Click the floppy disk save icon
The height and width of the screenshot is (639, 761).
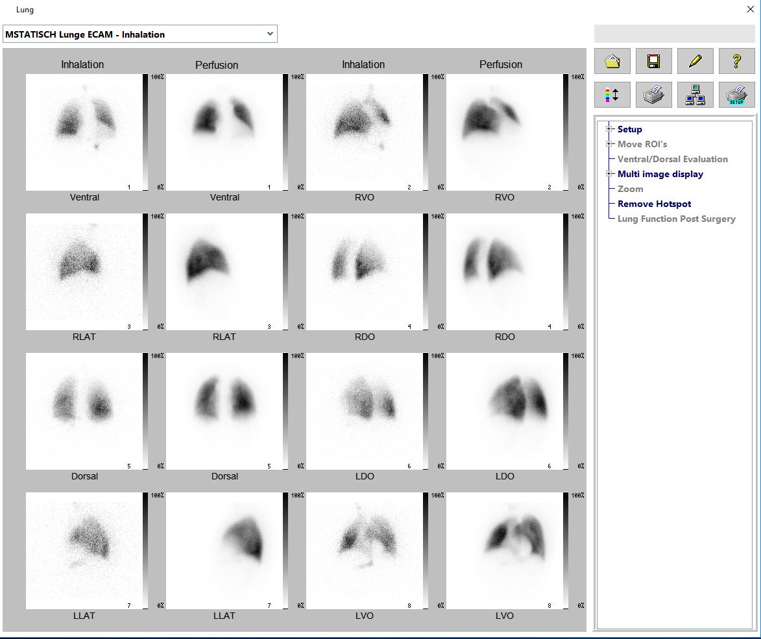(x=654, y=61)
